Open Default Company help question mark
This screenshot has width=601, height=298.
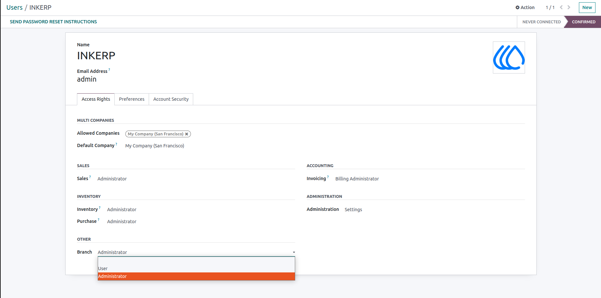116,144
